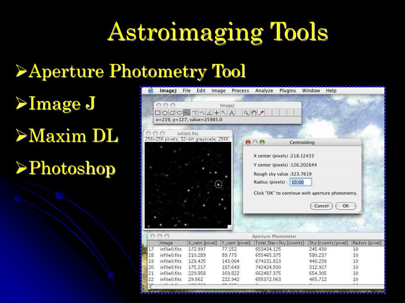Select the Wand tracing tool

[224, 113]
